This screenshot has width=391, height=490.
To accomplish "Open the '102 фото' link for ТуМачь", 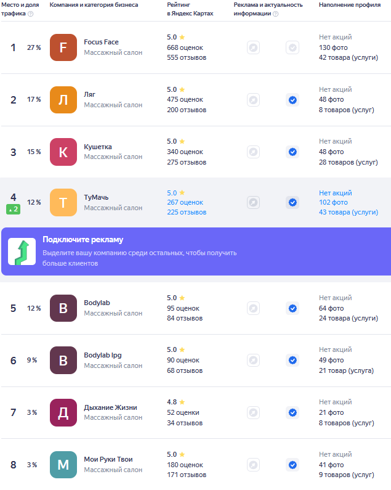I will pyautogui.click(x=333, y=203).
